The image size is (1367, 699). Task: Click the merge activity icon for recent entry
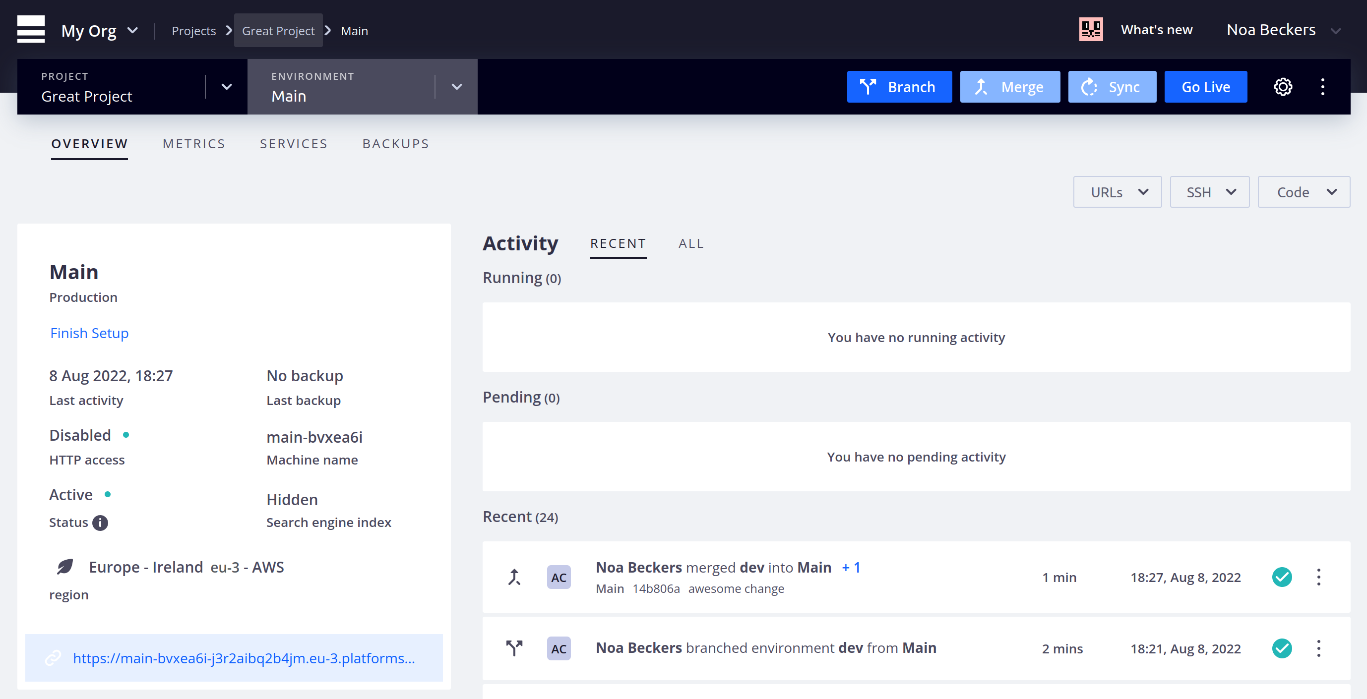pyautogui.click(x=514, y=577)
